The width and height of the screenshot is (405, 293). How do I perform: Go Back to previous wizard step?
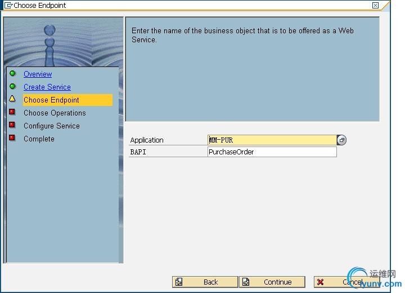[x=205, y=282]
